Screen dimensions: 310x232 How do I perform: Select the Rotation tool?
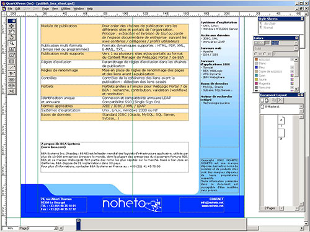click(x=12, y=37)
